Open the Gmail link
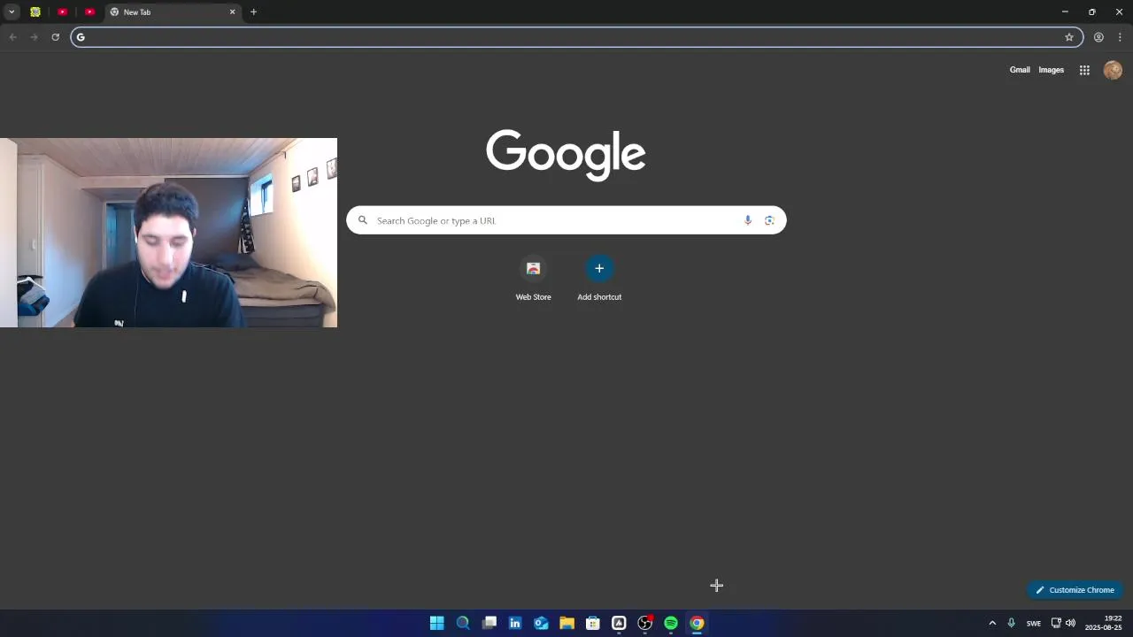 (1020, 70)
